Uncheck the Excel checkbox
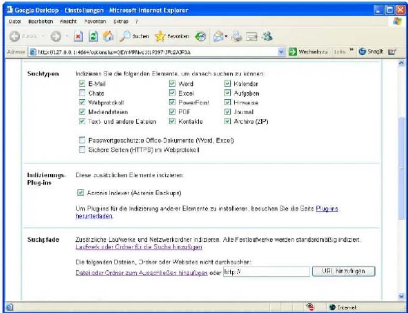 pyautogui.click(x=172, y=93)
